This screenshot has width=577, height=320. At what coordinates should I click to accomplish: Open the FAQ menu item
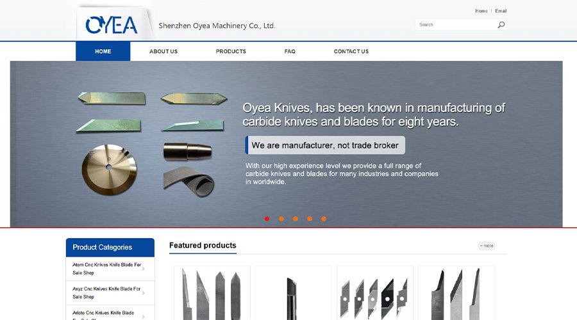point(290,51)
